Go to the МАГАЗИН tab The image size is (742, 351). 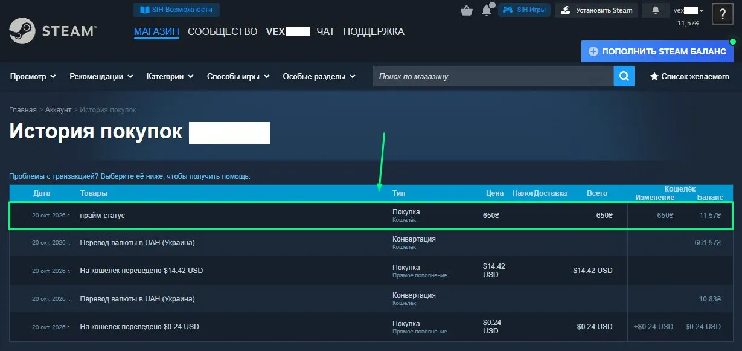coord(156,31)
